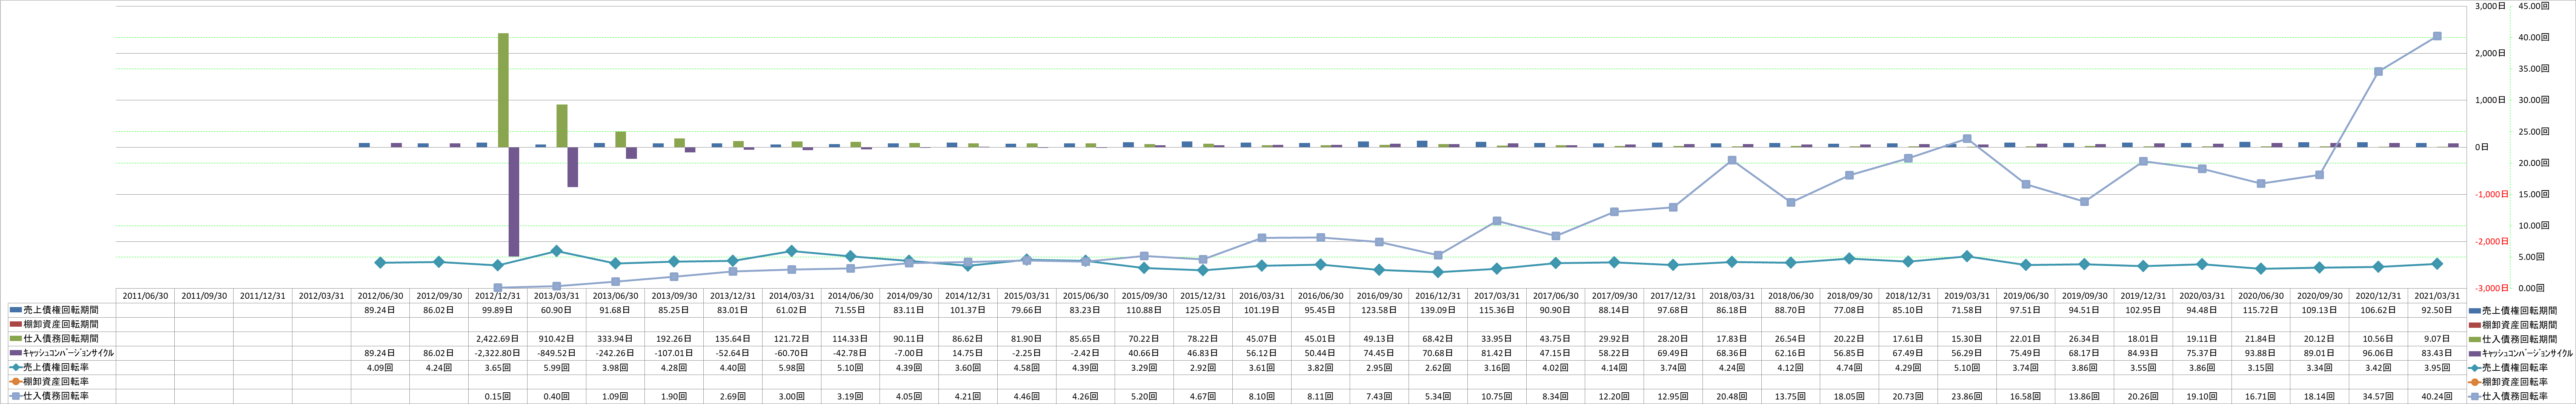Image resolution: width=2576 pixels, height=404 pixels.
Task: Click the 2018/12/31 date header cell
Action: coord(1908,296)
